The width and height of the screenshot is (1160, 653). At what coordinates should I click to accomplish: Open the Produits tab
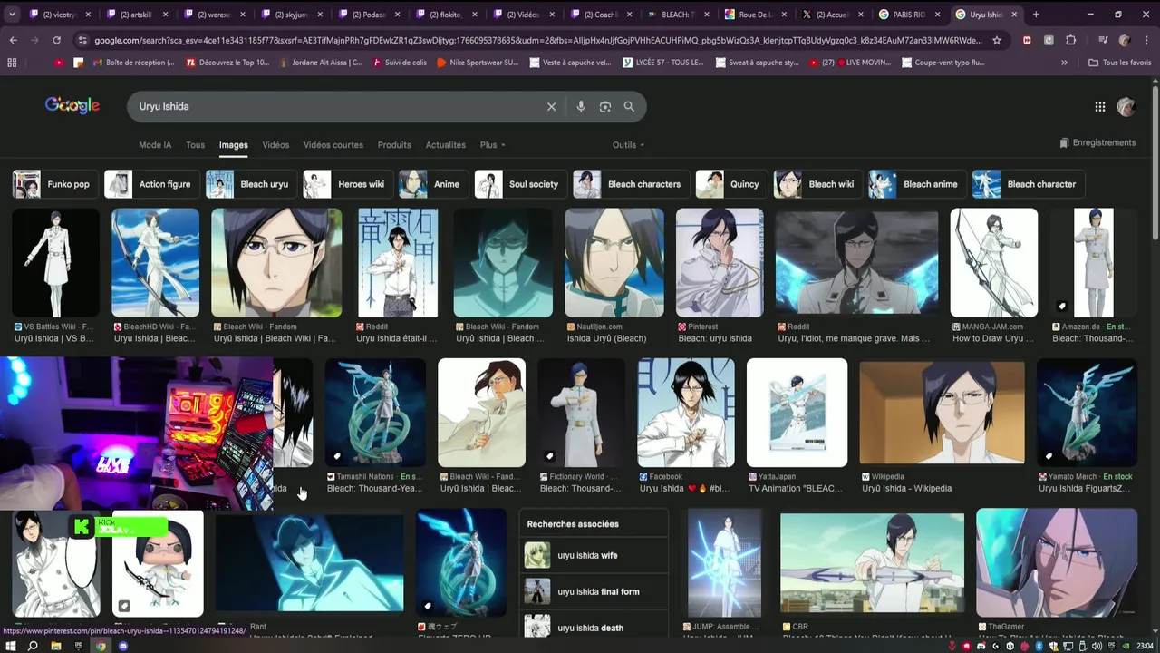point(394,145)
